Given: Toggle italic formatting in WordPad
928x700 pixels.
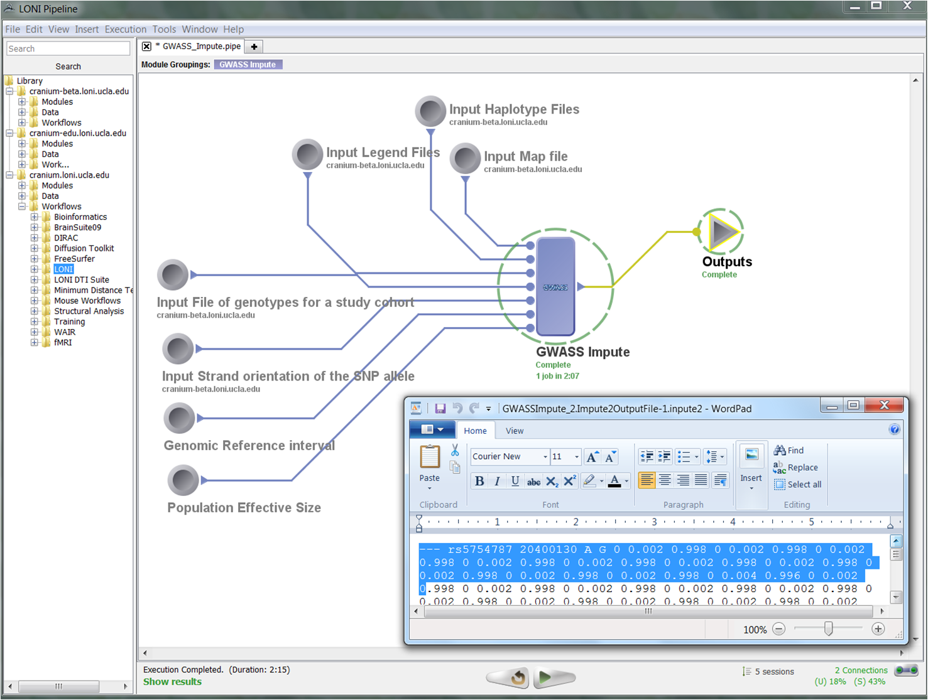Looking at the screenshot, I should (x=497, y=482).
